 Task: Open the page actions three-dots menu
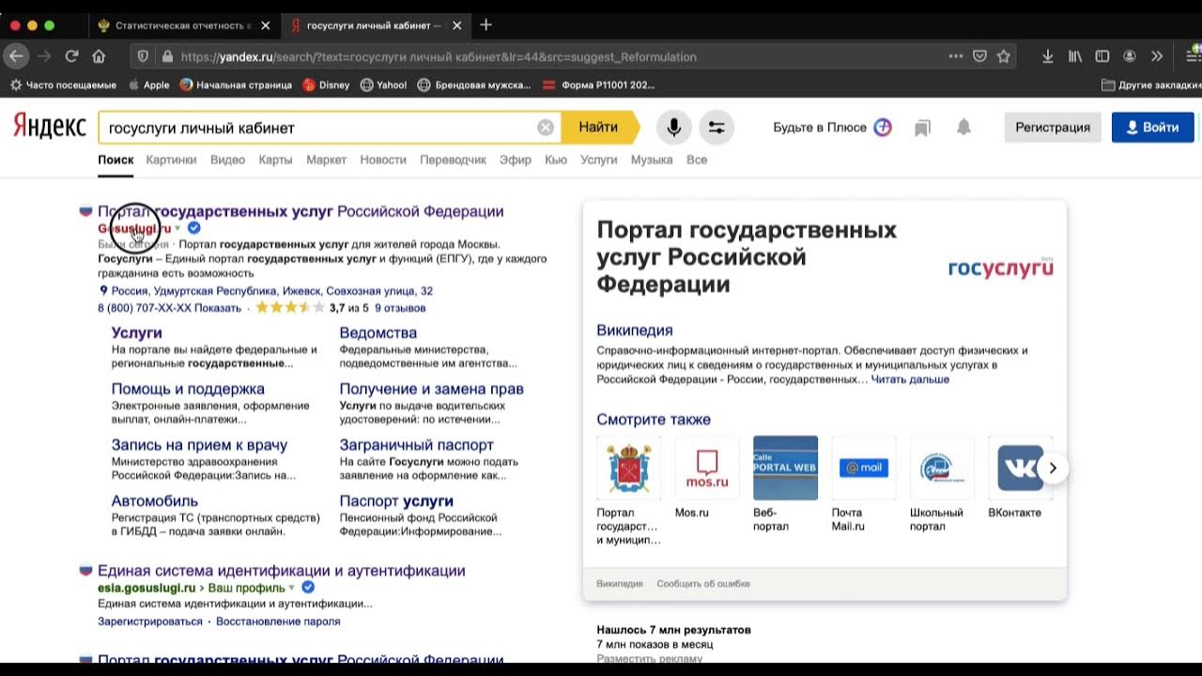tap(956, 56)
